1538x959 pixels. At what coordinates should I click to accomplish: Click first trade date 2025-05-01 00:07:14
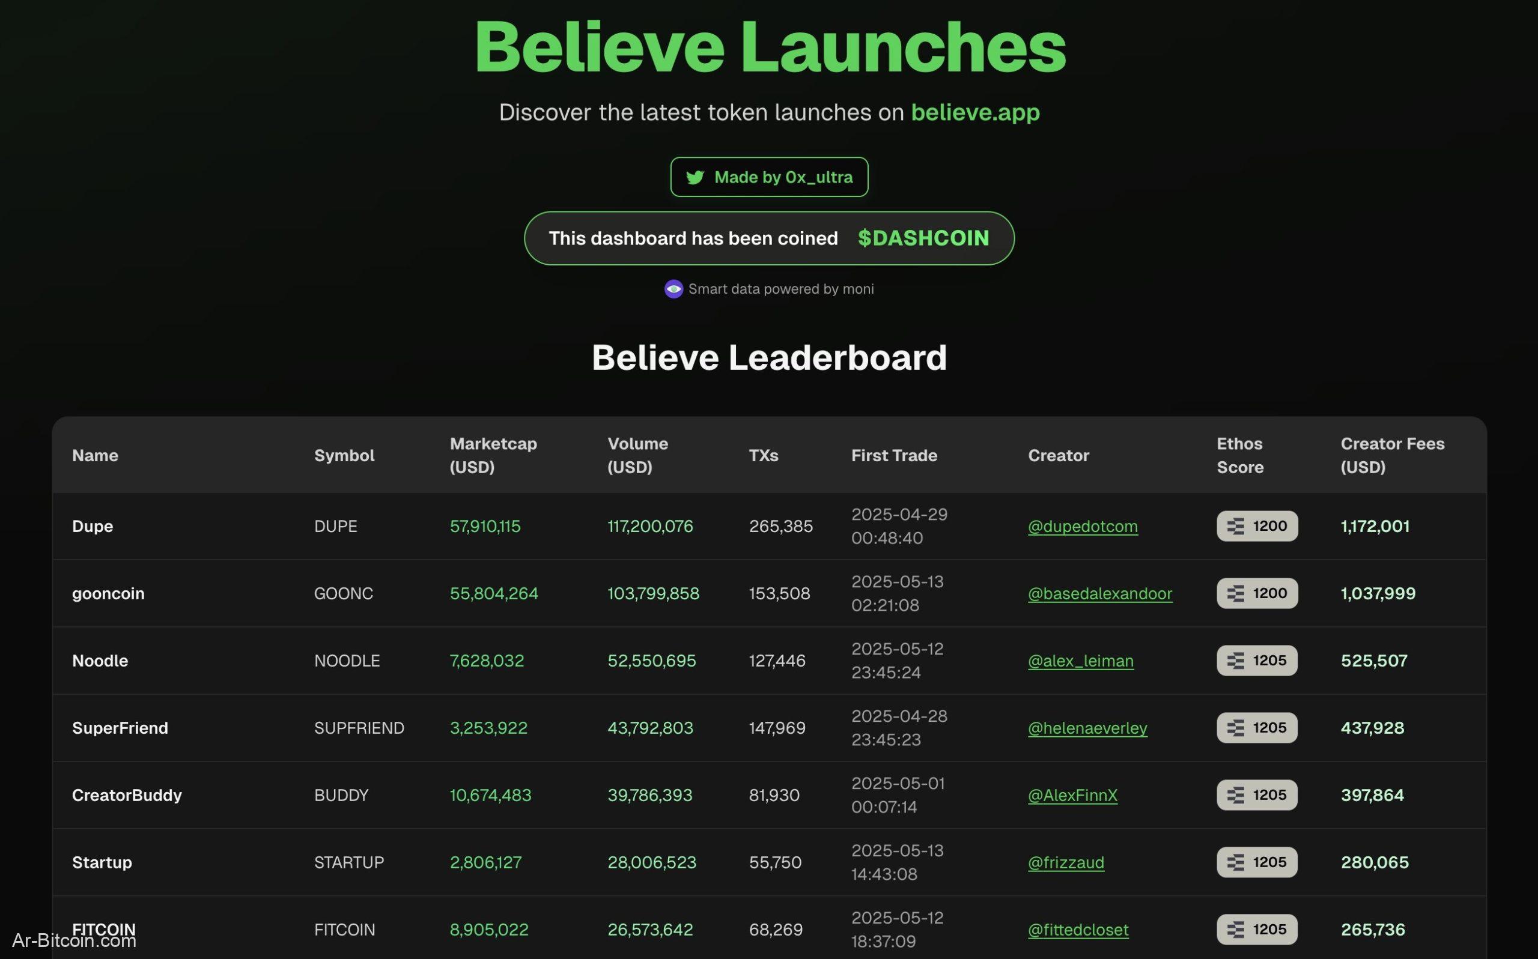coord(898,795)
